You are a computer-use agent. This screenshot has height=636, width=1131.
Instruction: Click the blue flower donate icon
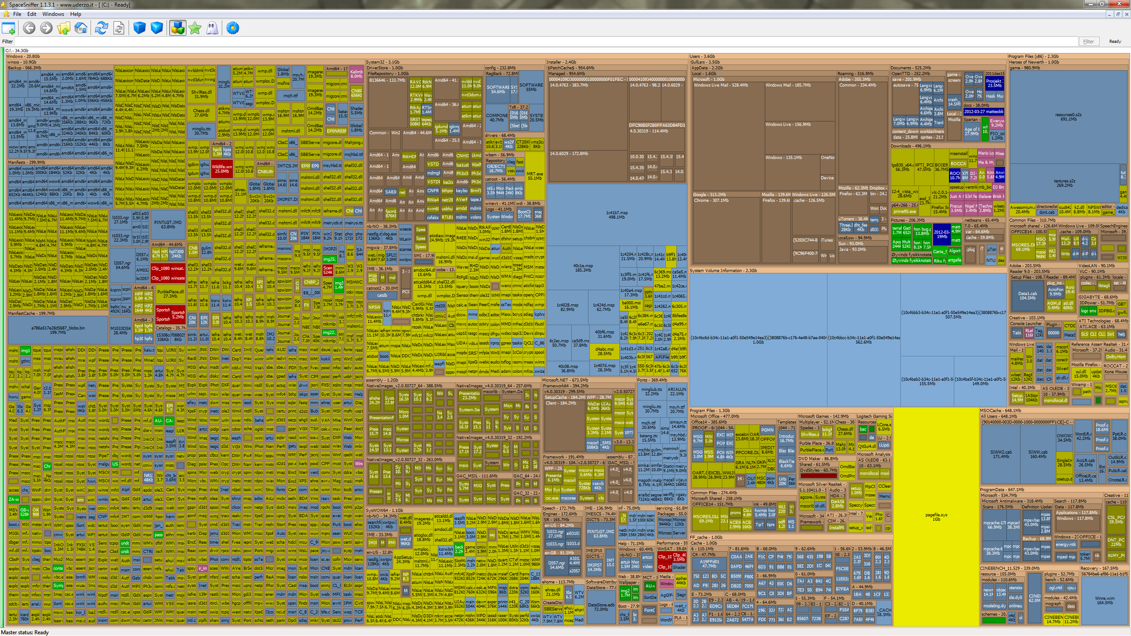click(x=233, y=28)
